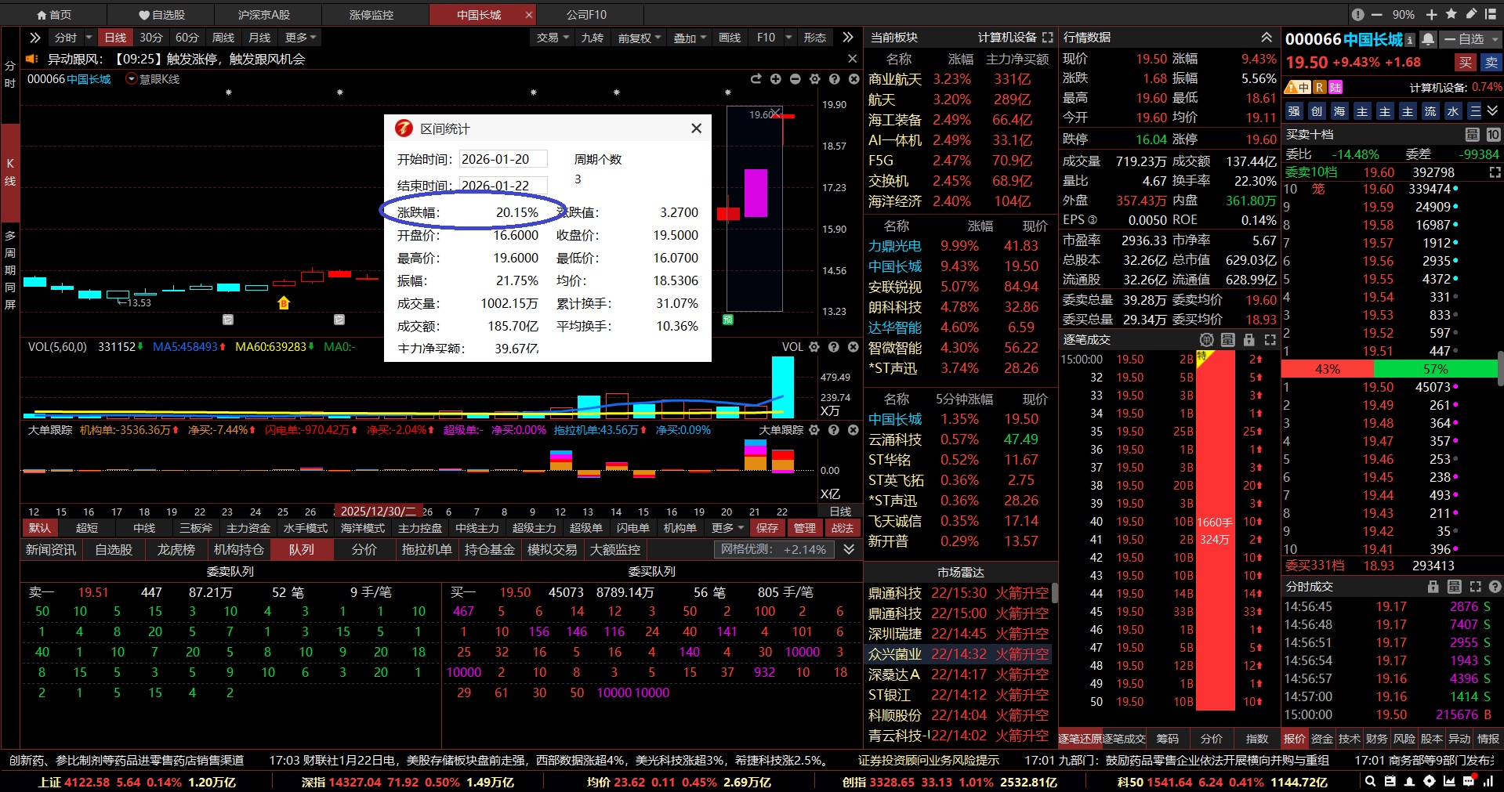Open the layout panel icon at top right
1504x792 pixels.
pyautogui.click(x=1491, y=14)
